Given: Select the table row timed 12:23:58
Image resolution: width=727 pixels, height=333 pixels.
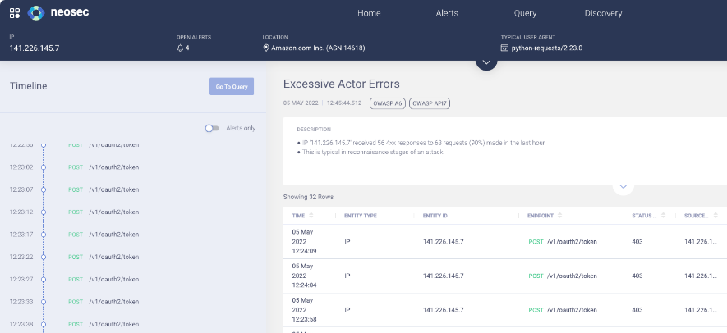Looking at the screenshot, I should coord(505,310).
